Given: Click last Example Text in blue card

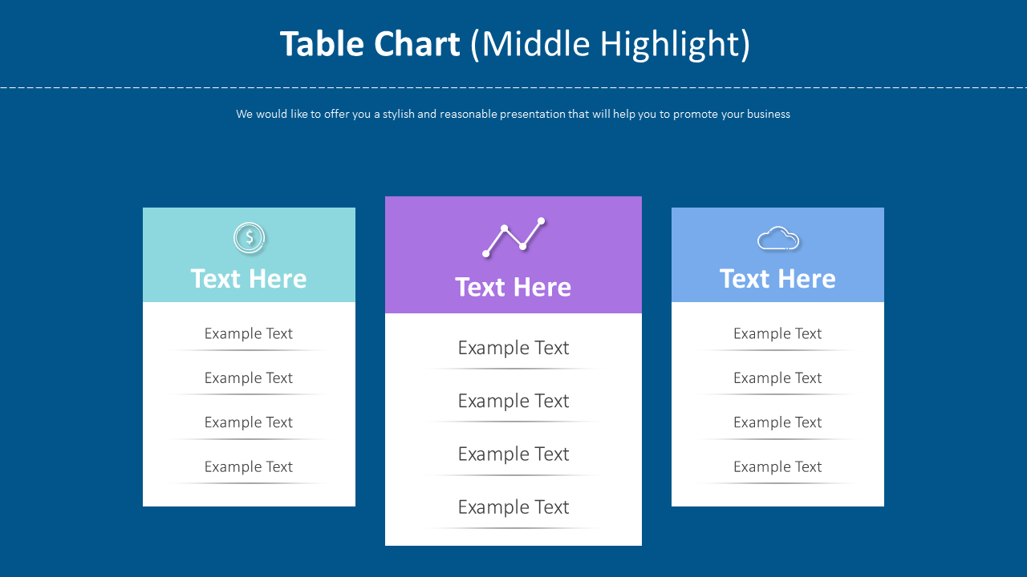Looking at the screenshot, I should click(x=777, y=466).
